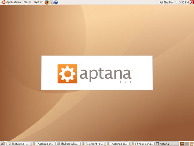194x146 pixels.
Task: Open the Trash icon in the bottom panel
Action: click(192, 144)
